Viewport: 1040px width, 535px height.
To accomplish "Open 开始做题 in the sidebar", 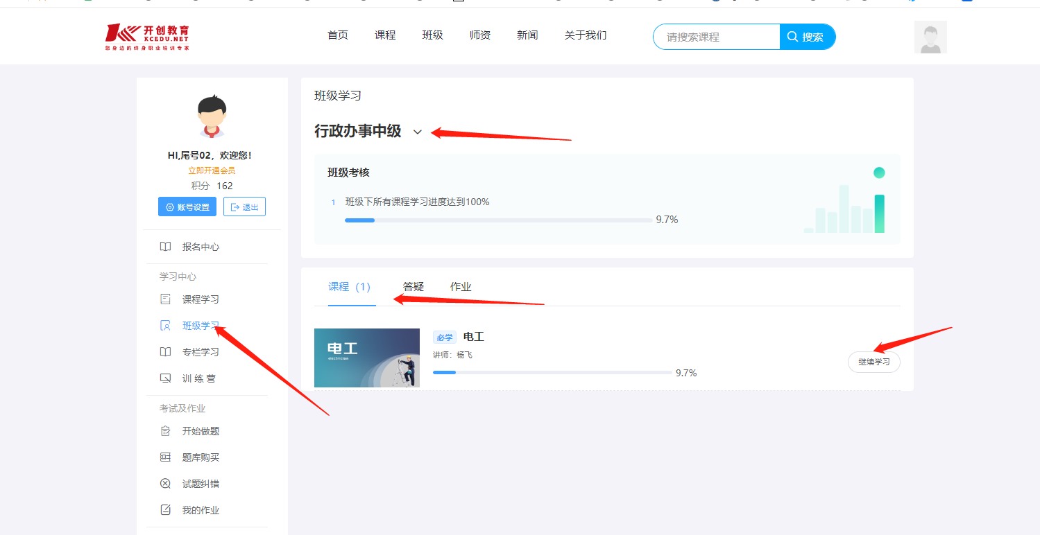I will pos(201,431).
